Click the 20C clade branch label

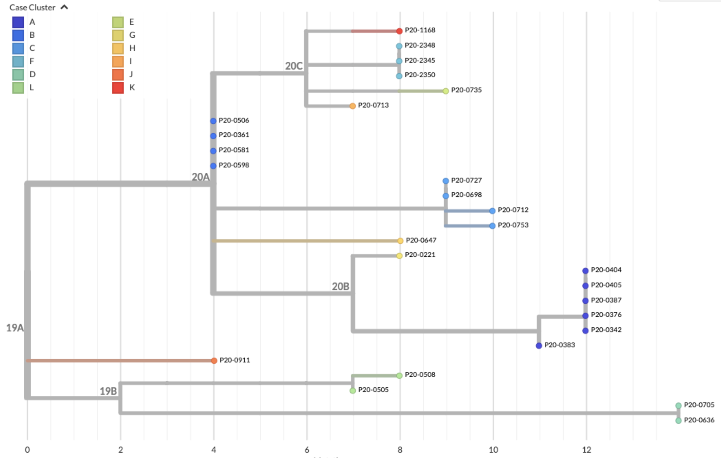(294, 66)
